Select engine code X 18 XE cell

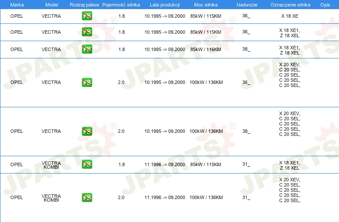tap(290, 16)
